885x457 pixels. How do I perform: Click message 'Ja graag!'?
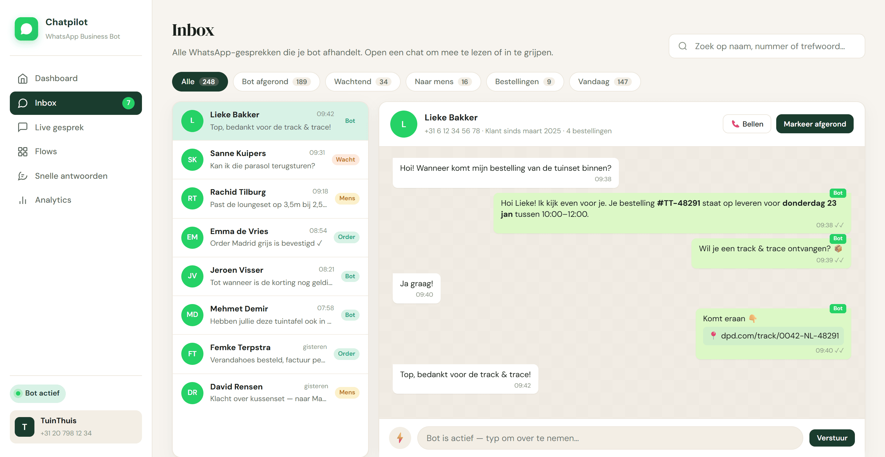point(416,288)
